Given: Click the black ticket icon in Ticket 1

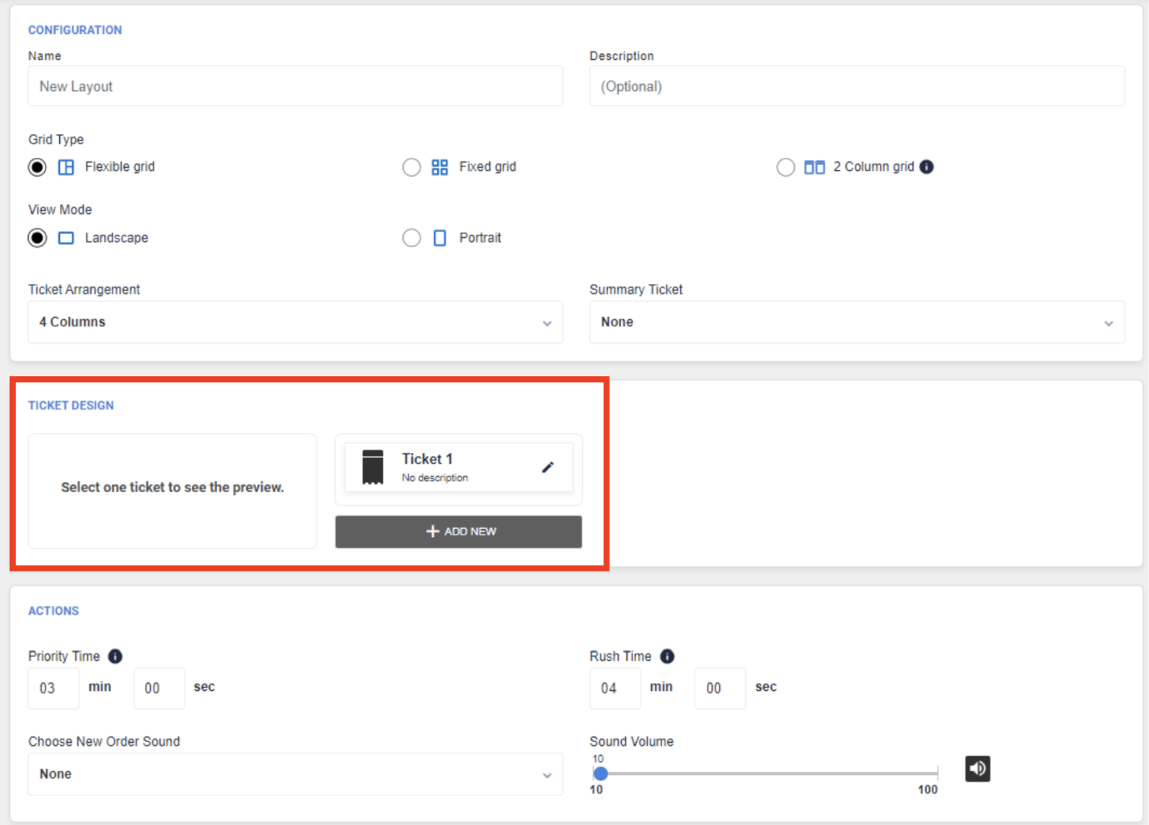Looking at the screenshot, I should [373, 468].
